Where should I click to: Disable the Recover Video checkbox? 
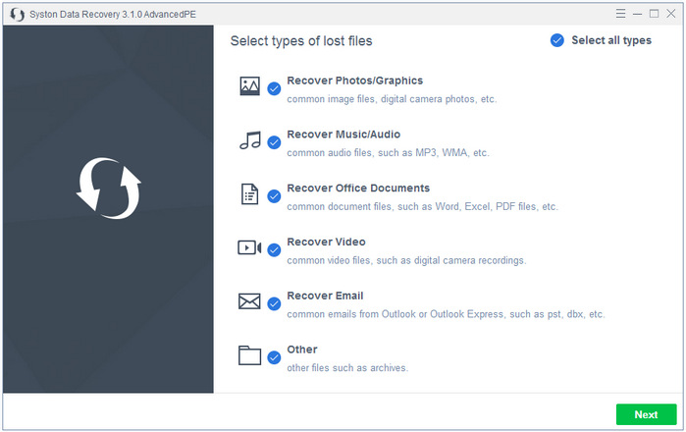click(274, 250)
